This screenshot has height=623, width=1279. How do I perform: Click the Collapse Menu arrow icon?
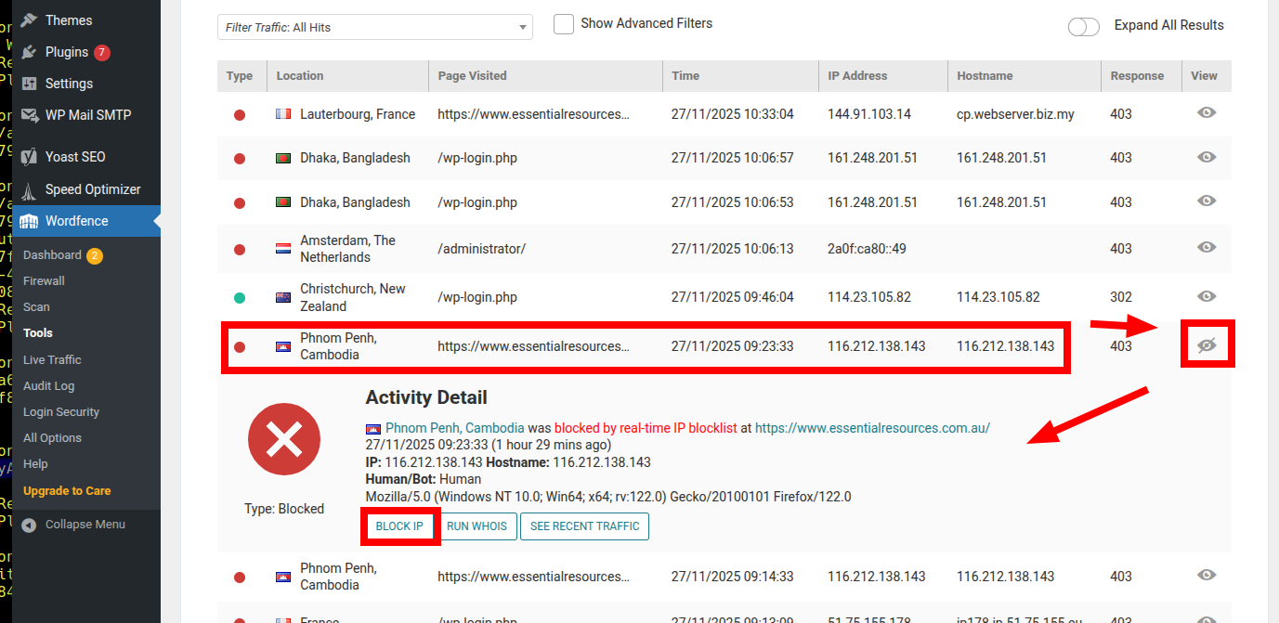click(30, 525)
